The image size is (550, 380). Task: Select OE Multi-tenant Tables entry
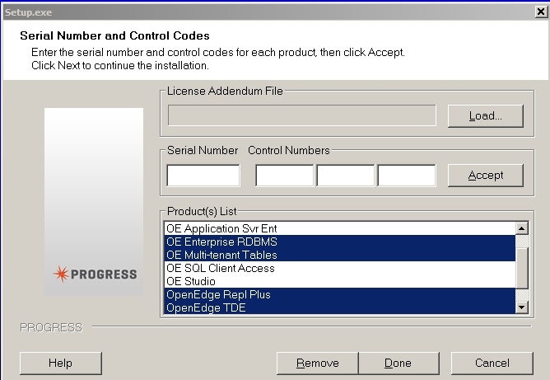coord(340,255)
